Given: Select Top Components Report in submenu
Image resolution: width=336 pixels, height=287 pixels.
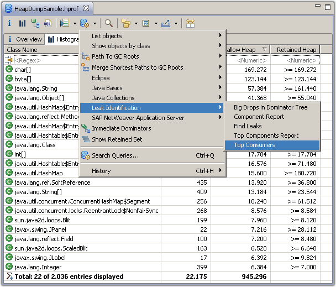Looking at the screenshot, I should tap(272, 135).
